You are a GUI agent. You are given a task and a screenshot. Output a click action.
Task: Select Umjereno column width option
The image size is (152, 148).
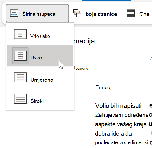point(40,77)
